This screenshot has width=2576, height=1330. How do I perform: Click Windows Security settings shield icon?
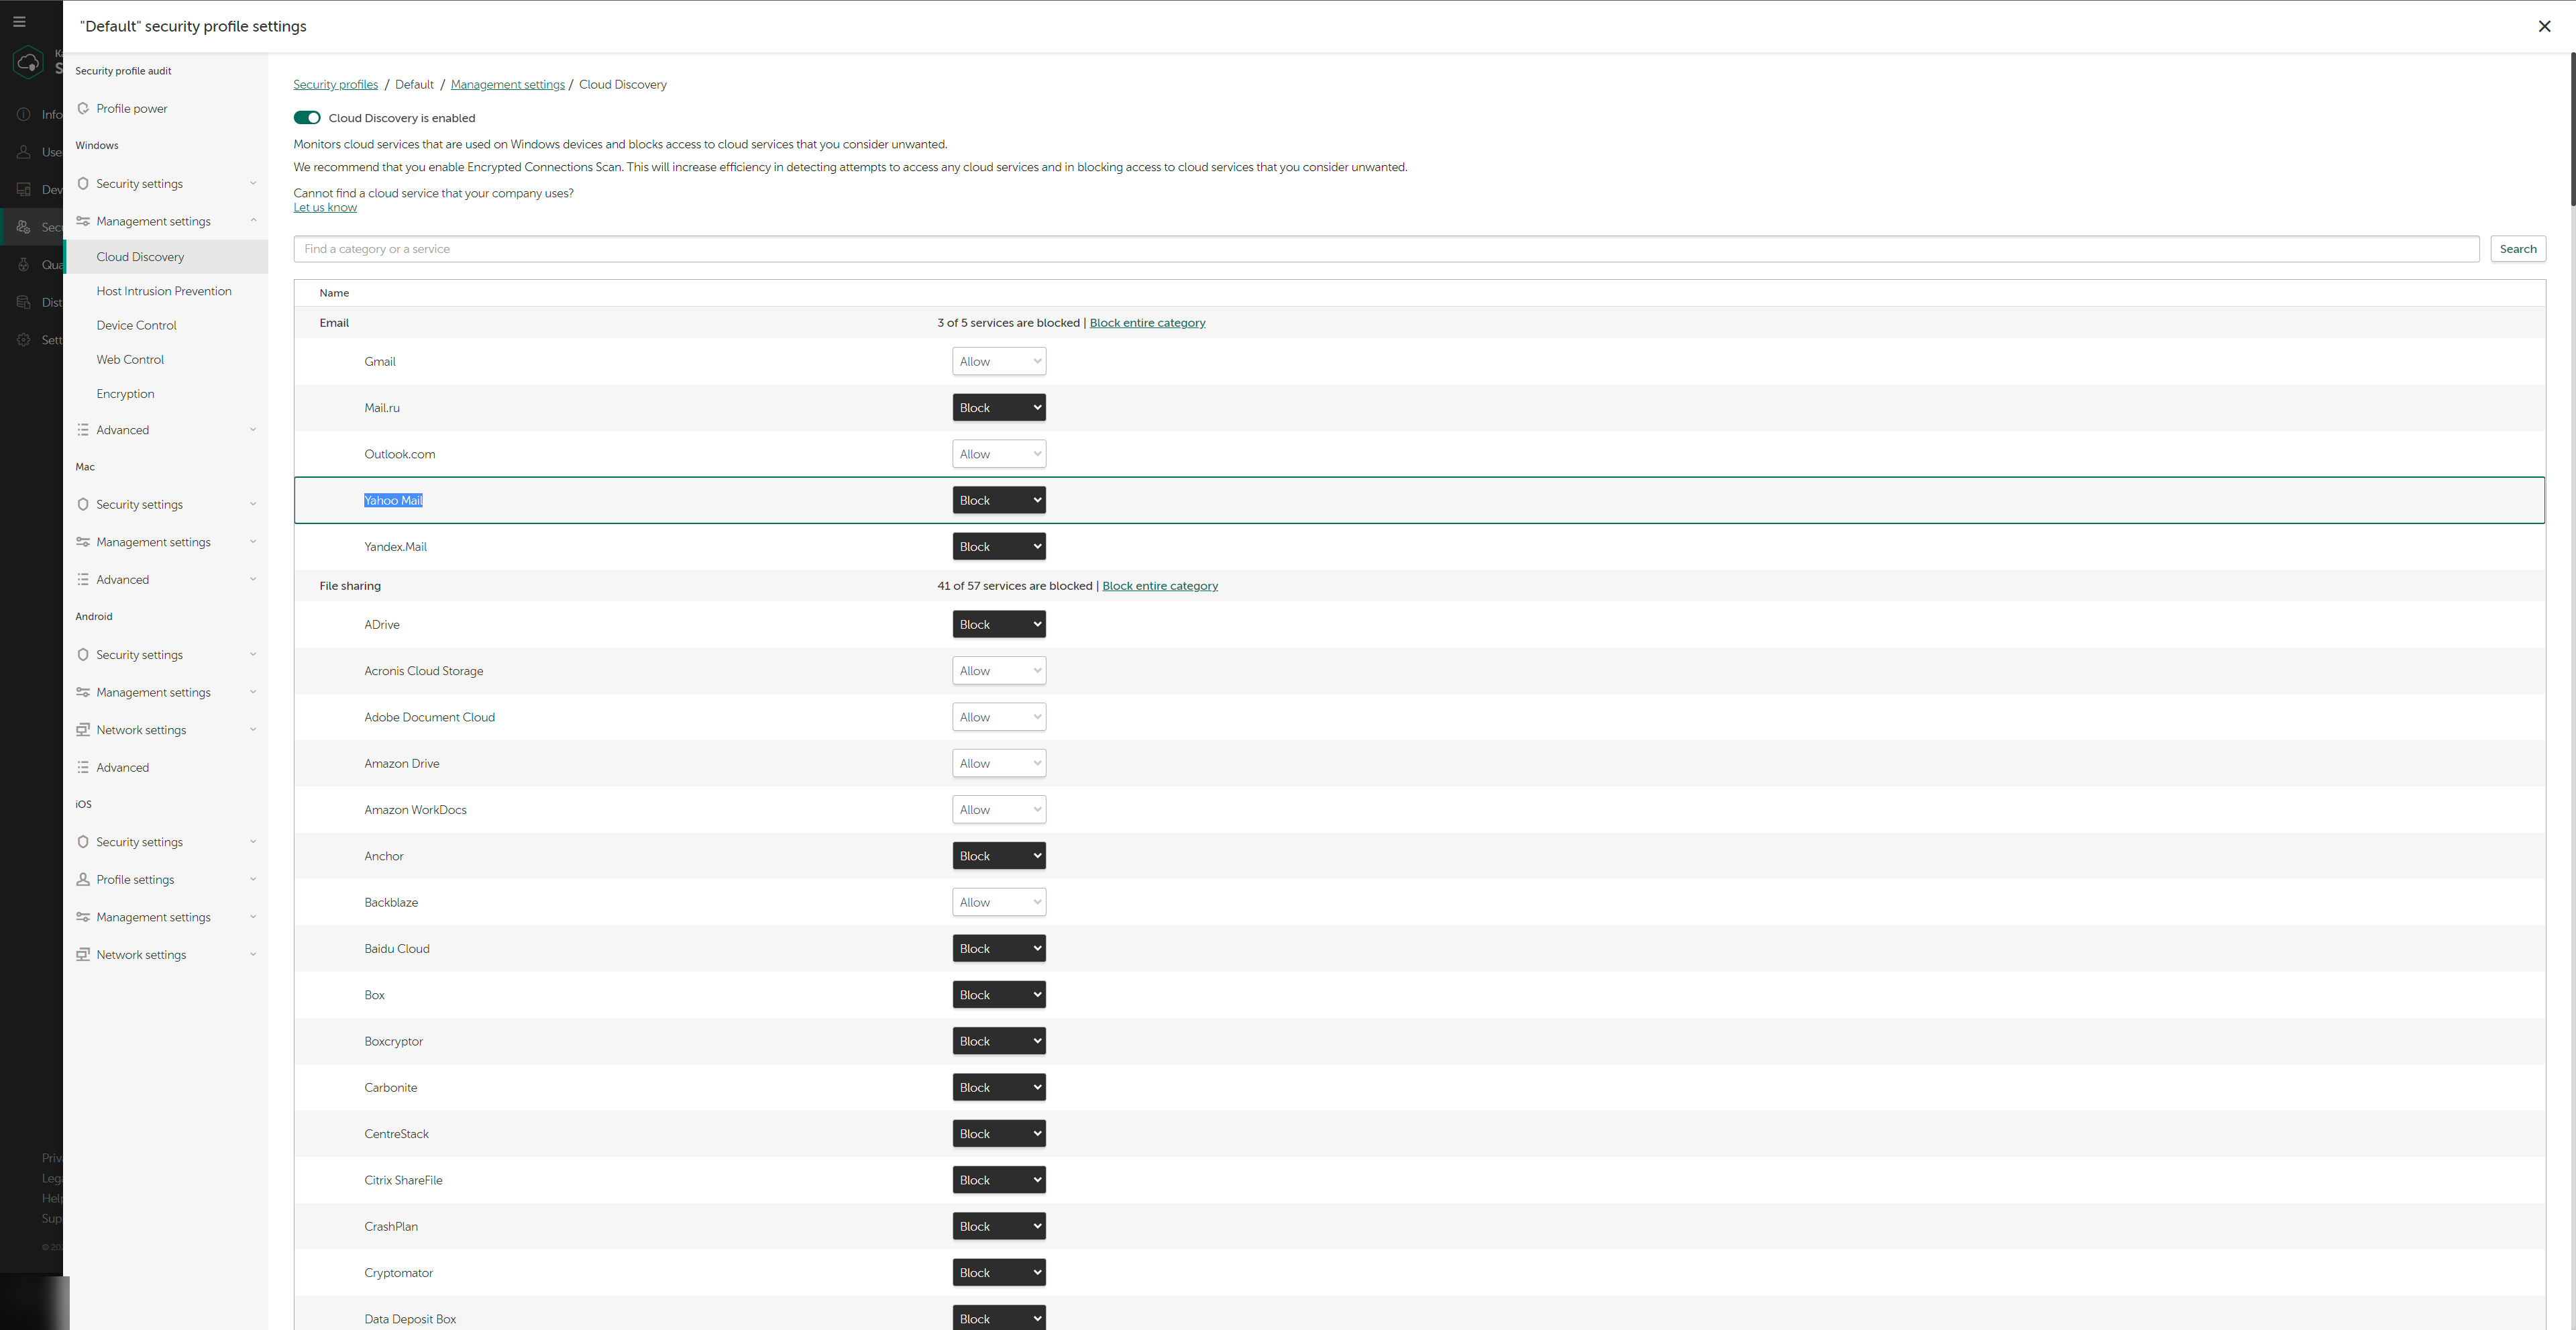pos(83,183)
